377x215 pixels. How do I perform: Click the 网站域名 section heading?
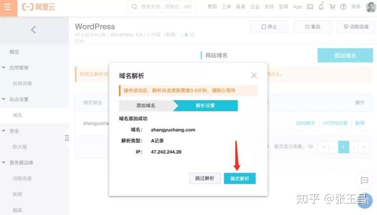point(216,55)
